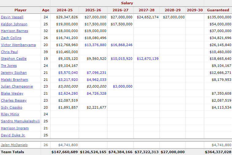Image resolution: width=232 pixels, height=155 pixels.
Task: Open Zach Collins player link
Action: [11, 38]
